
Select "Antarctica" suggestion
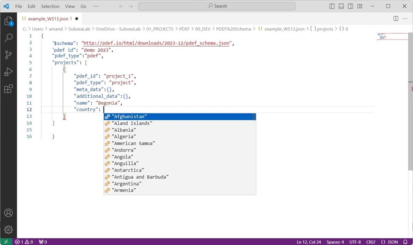pyautogui.click(x=180, y=170)
